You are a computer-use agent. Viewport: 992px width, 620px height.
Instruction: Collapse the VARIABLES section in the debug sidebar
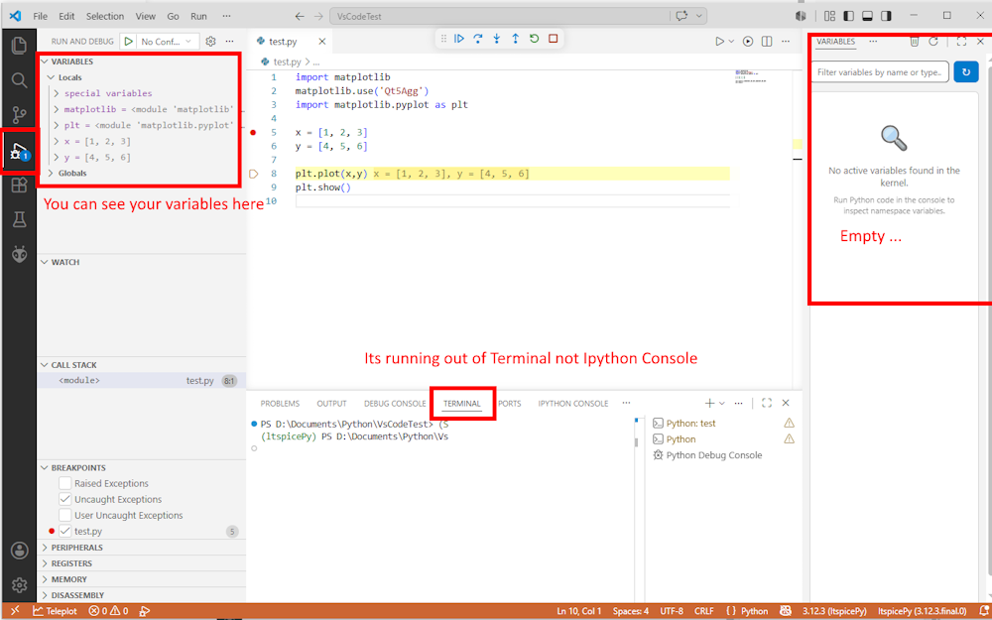(x=45, y=62)
